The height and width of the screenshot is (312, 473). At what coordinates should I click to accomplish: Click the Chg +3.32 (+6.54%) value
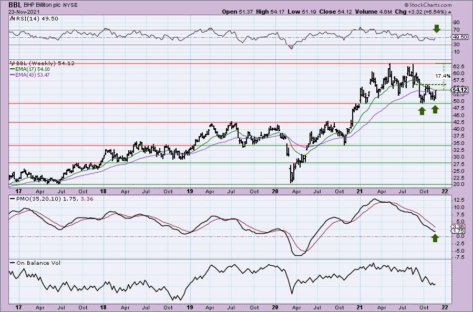420,12
